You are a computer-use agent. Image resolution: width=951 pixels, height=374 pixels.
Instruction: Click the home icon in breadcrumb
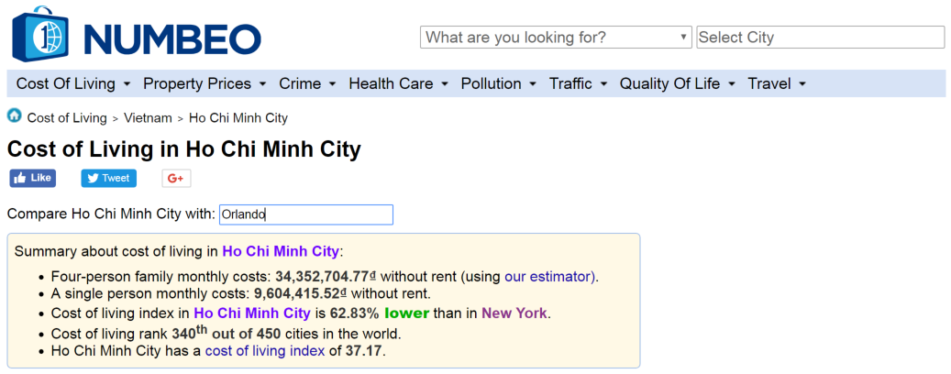14,115
